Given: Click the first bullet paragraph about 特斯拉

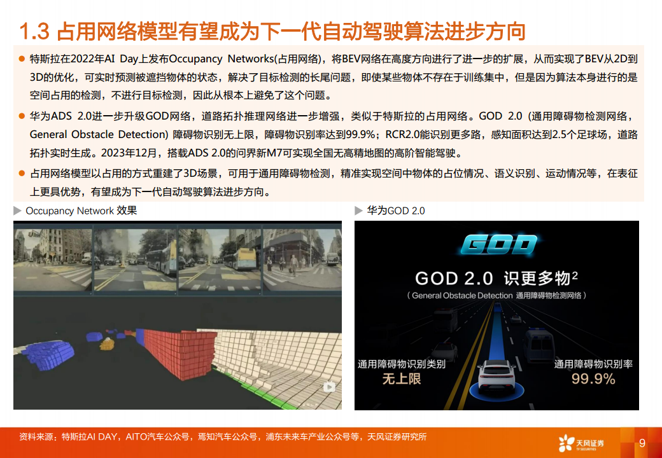Looking at the screenshot, I should (334, 77).
